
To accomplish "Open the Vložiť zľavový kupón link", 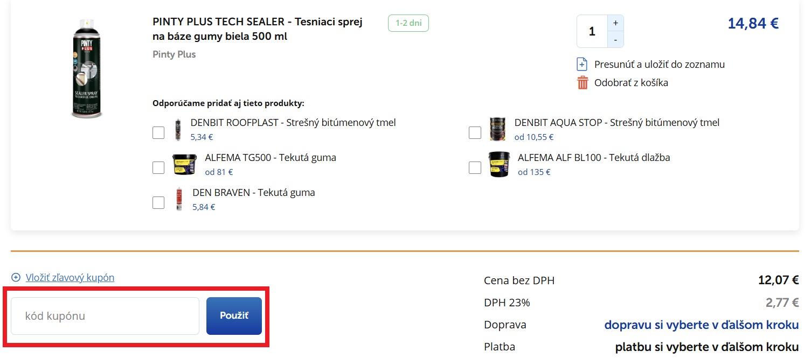I will pos(70,278).
